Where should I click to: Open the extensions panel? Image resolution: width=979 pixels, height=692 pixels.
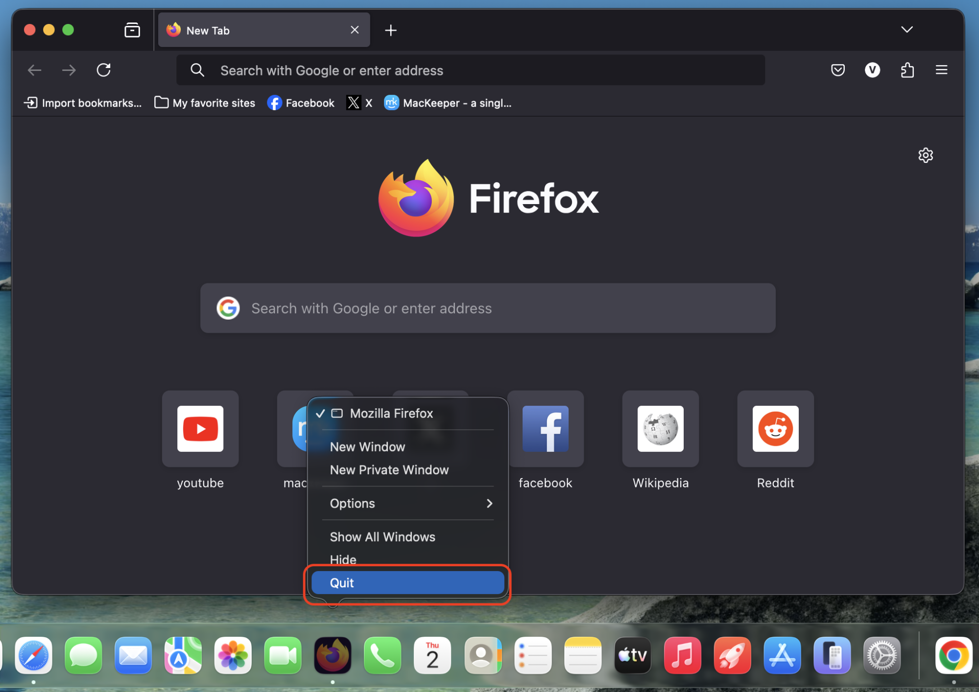tap(907, 70)
